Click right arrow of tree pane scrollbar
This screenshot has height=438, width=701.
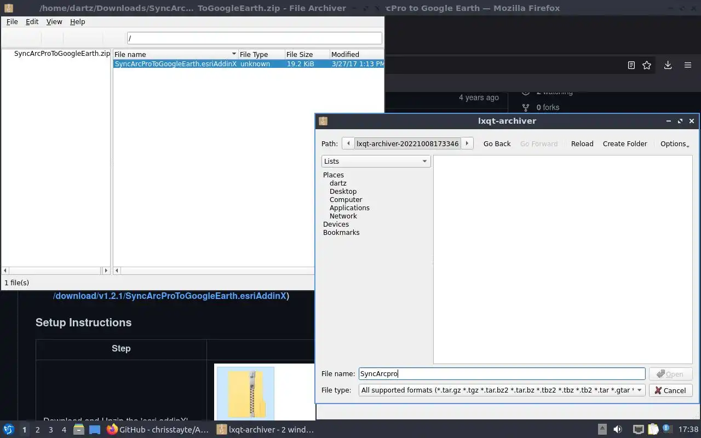click(x=106, y=270)
